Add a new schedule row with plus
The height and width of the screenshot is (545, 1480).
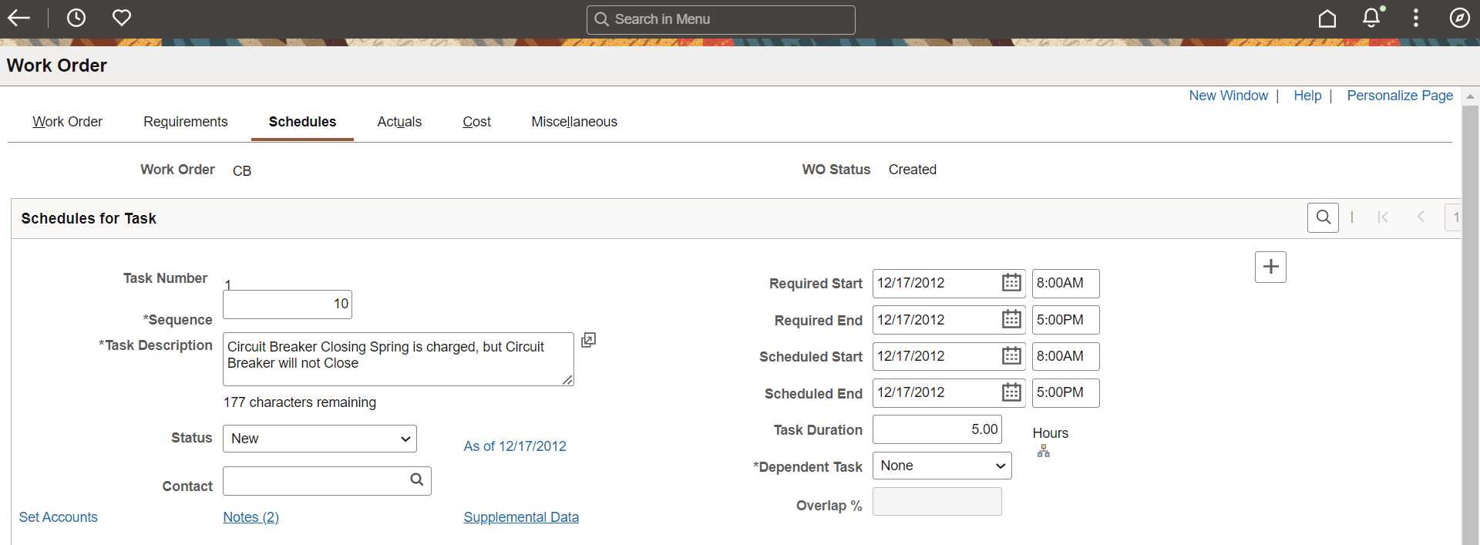(x=1271, y=267)
